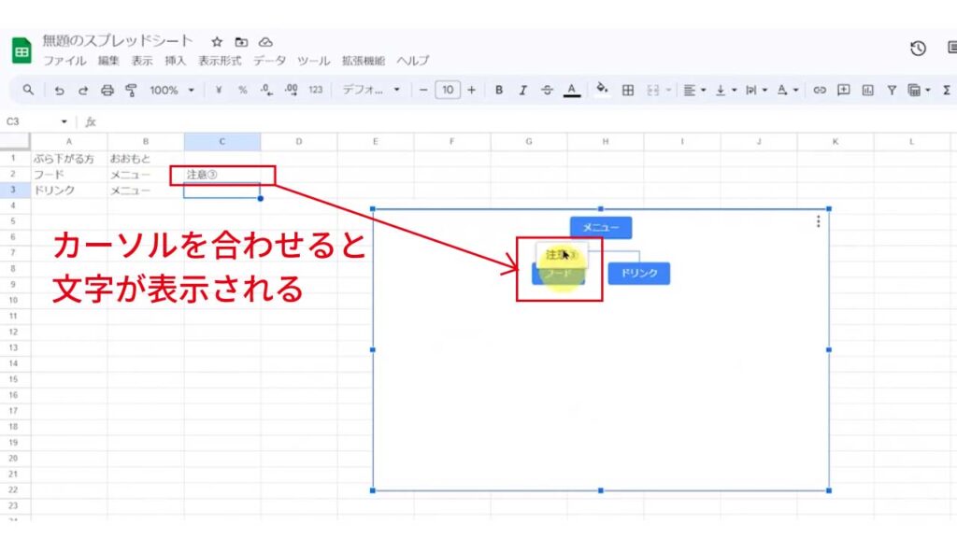Open text color picker

point(571,91)
